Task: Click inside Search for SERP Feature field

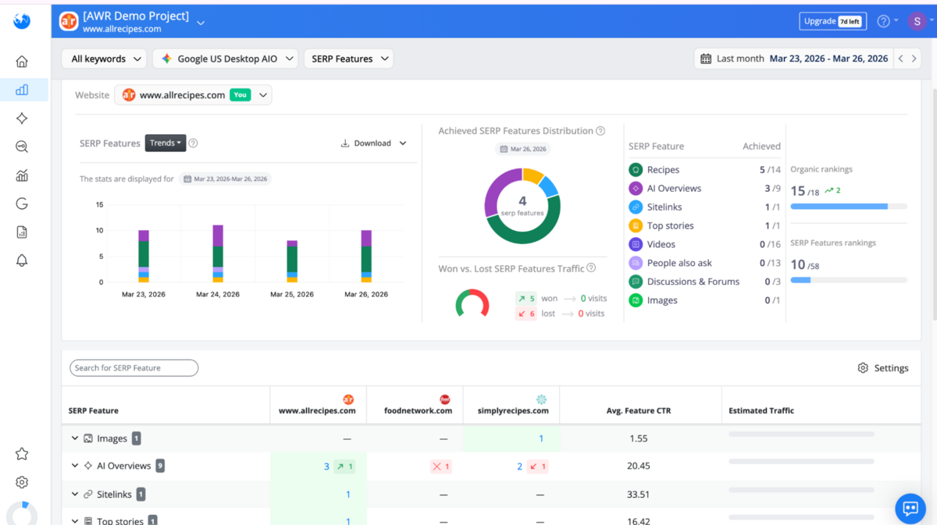Action: (134, 368)
